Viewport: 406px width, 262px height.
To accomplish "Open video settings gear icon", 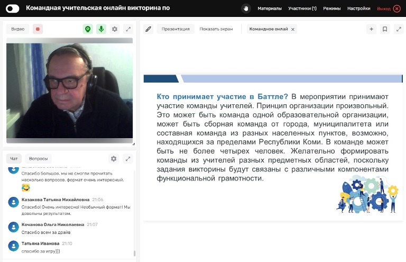I will click(115, 29).
